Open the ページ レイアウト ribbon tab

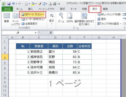[x=46, y=9]
